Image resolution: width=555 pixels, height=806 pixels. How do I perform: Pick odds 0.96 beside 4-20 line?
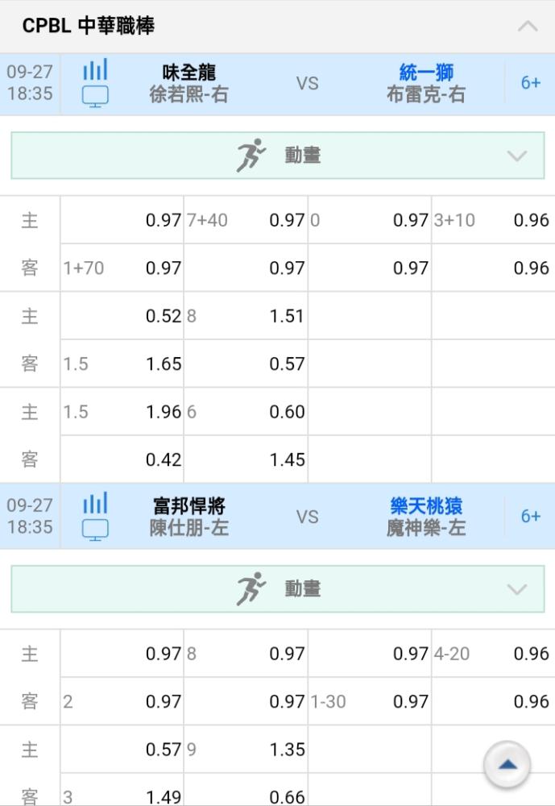[x=532, y=654]
